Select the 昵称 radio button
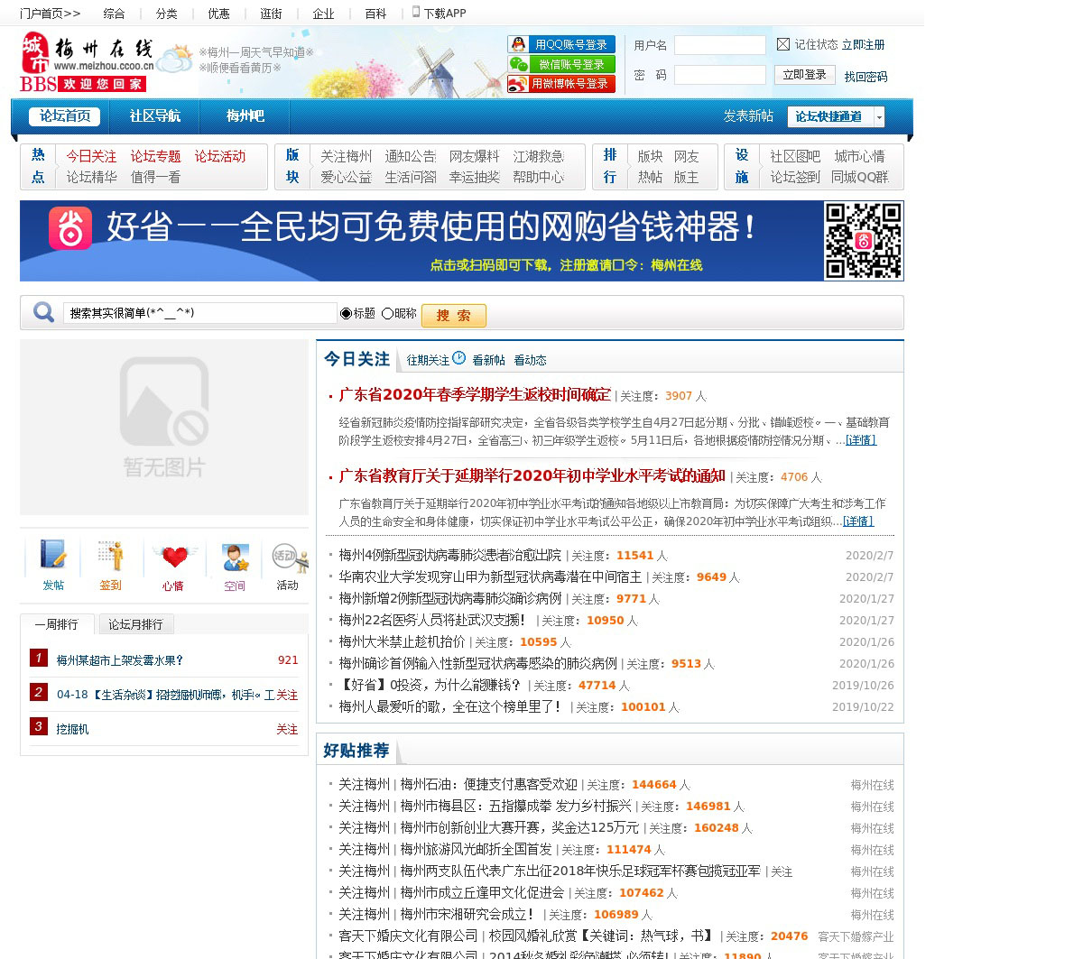The image size is (1083, 959). coord(387,314)
